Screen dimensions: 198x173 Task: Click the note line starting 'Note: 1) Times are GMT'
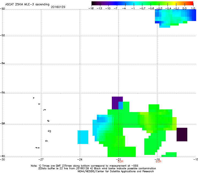pos(85,166)
